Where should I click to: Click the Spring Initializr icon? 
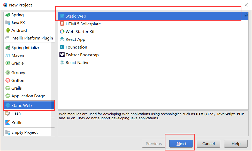tap(8, 48)
